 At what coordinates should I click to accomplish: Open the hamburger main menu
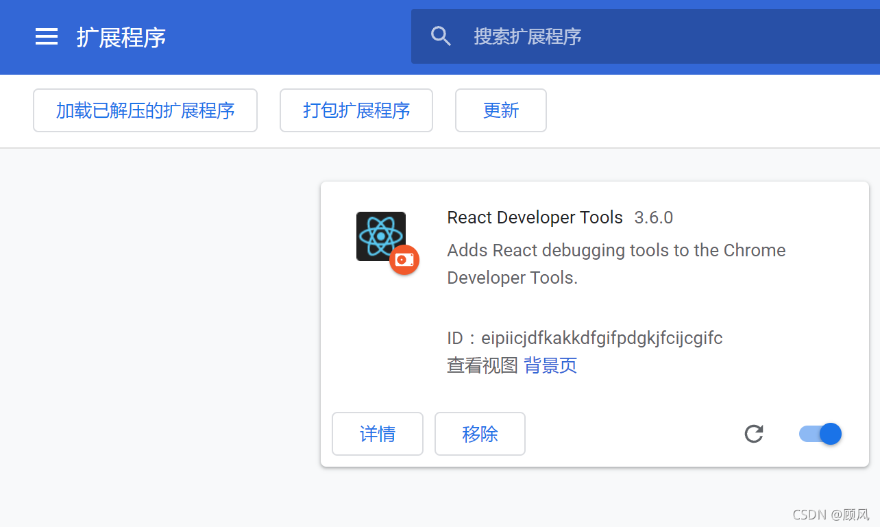coord(47,36)
